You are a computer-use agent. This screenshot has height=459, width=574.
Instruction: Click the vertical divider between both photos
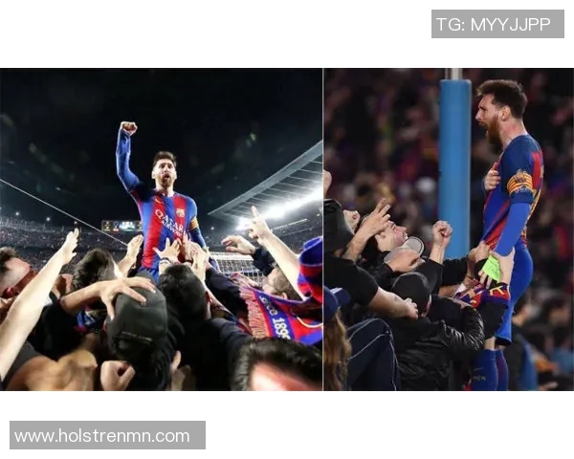click(x=323, y=229)
